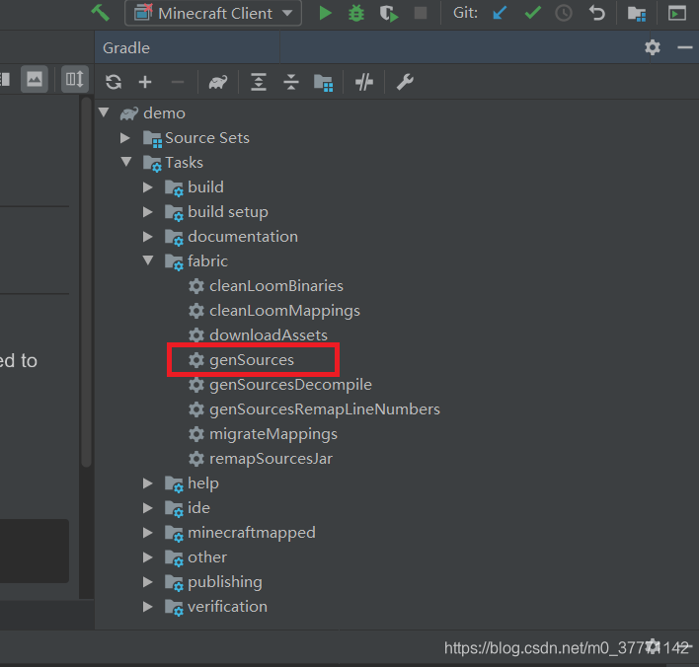Expand the documentation task group
Viewport: 699px width, 667px height.
pos(147,237)
